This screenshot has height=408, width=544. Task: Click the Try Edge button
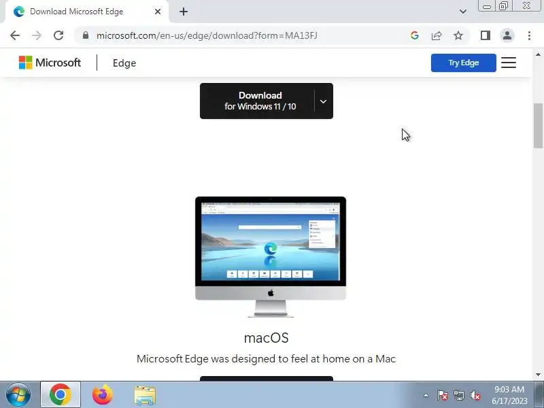point(464,63)
